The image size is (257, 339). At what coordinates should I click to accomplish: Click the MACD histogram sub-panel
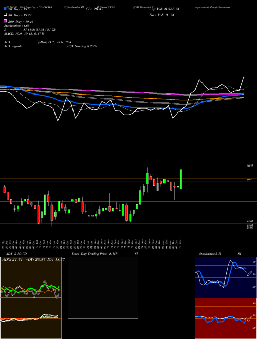pyautogui.click(x=31, y=318)
